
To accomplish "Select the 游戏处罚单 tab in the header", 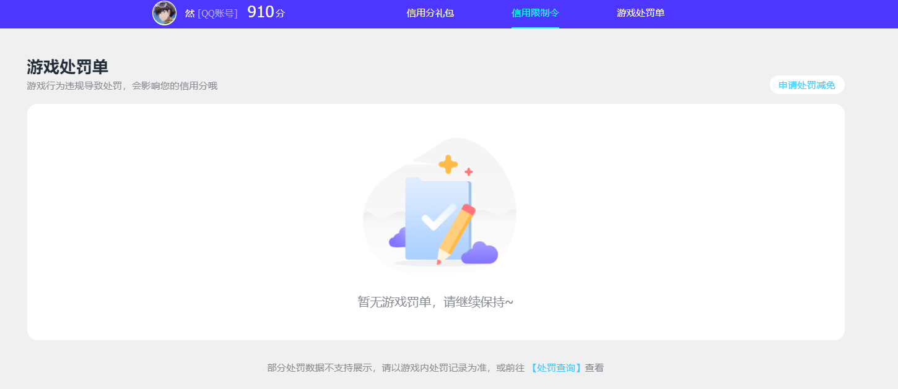I will (640, 13).
